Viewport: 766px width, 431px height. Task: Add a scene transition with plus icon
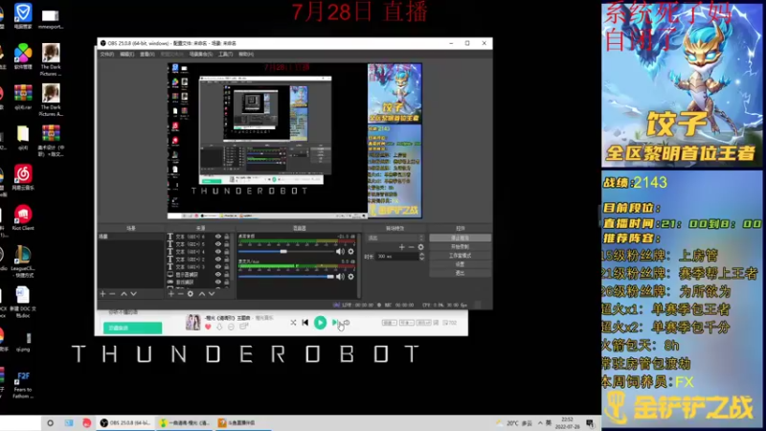tap(401, 247)
